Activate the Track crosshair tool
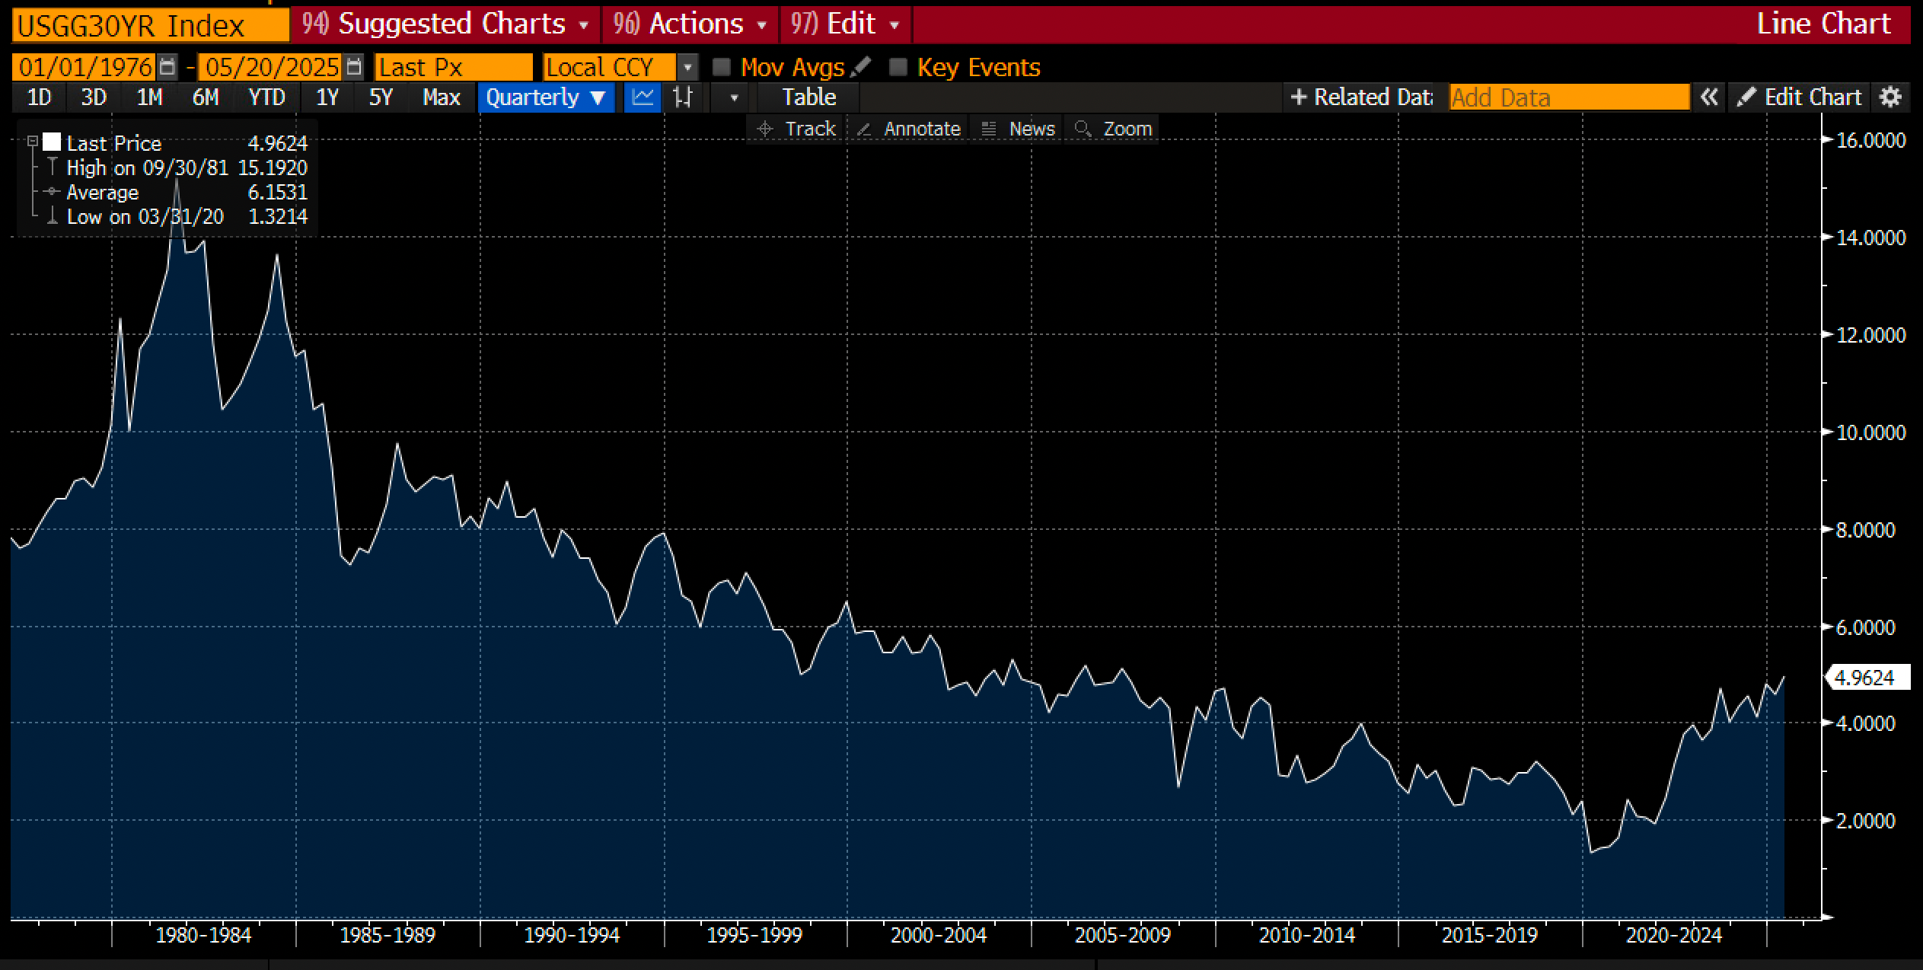 click(x=796, y=129)
